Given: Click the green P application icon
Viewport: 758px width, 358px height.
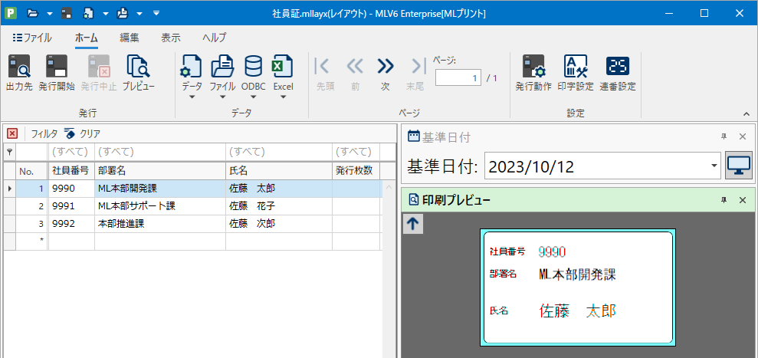Looking at the screenshot, I should pos(11,13).
